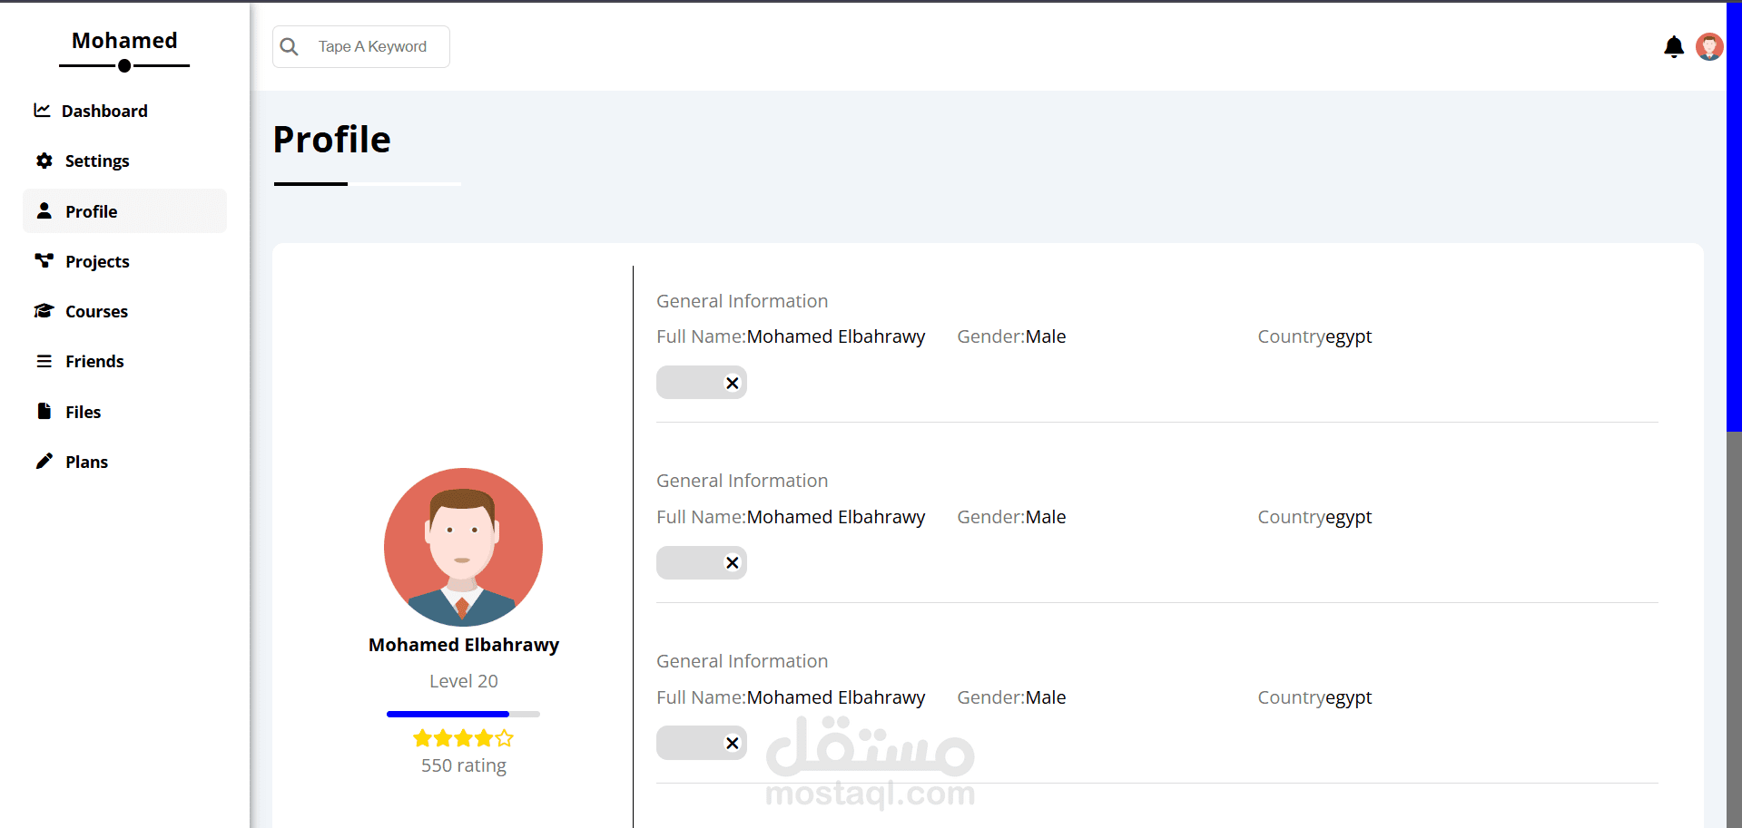Click the search magnifier icon
The image size is (1742, 828).
pos(290,46)
